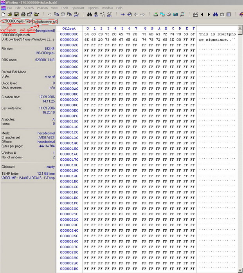Open the Tools menu
Viewport: 243px width, 273px height.
pos(65,8)
